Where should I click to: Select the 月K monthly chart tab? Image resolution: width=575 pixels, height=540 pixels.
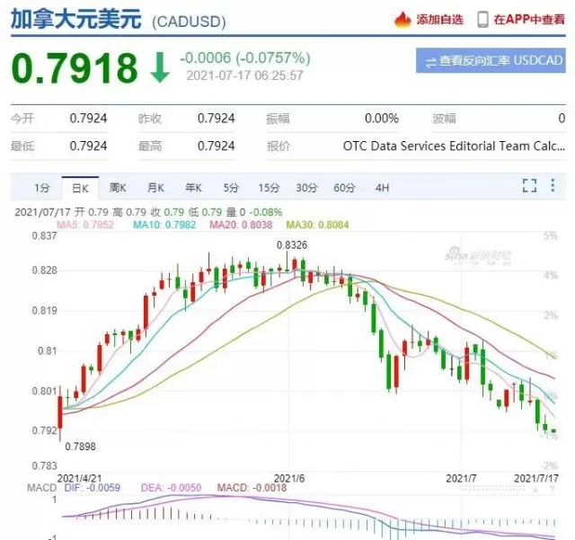pos(155,188)
